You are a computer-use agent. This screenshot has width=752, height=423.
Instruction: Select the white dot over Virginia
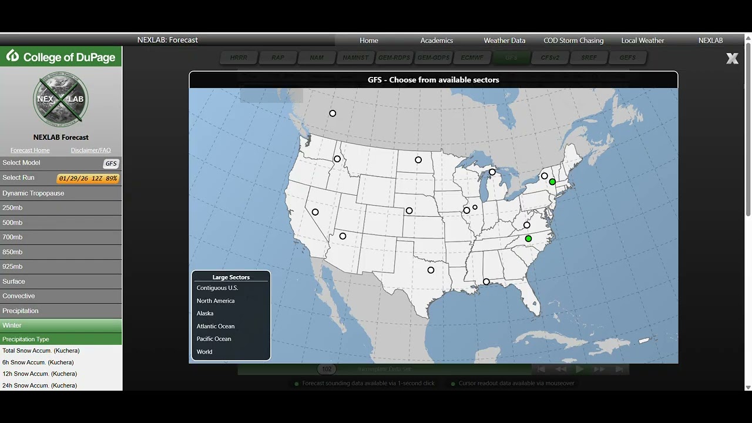tap(527, 226)
